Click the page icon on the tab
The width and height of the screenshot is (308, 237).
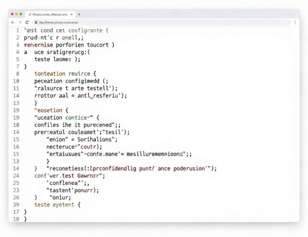tap(30, 15)
